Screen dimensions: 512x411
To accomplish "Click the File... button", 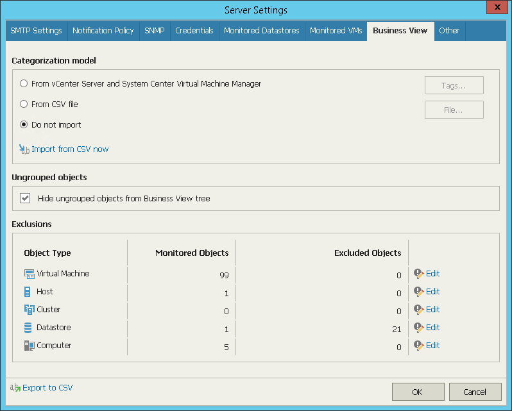I will [x=454, y=110].
